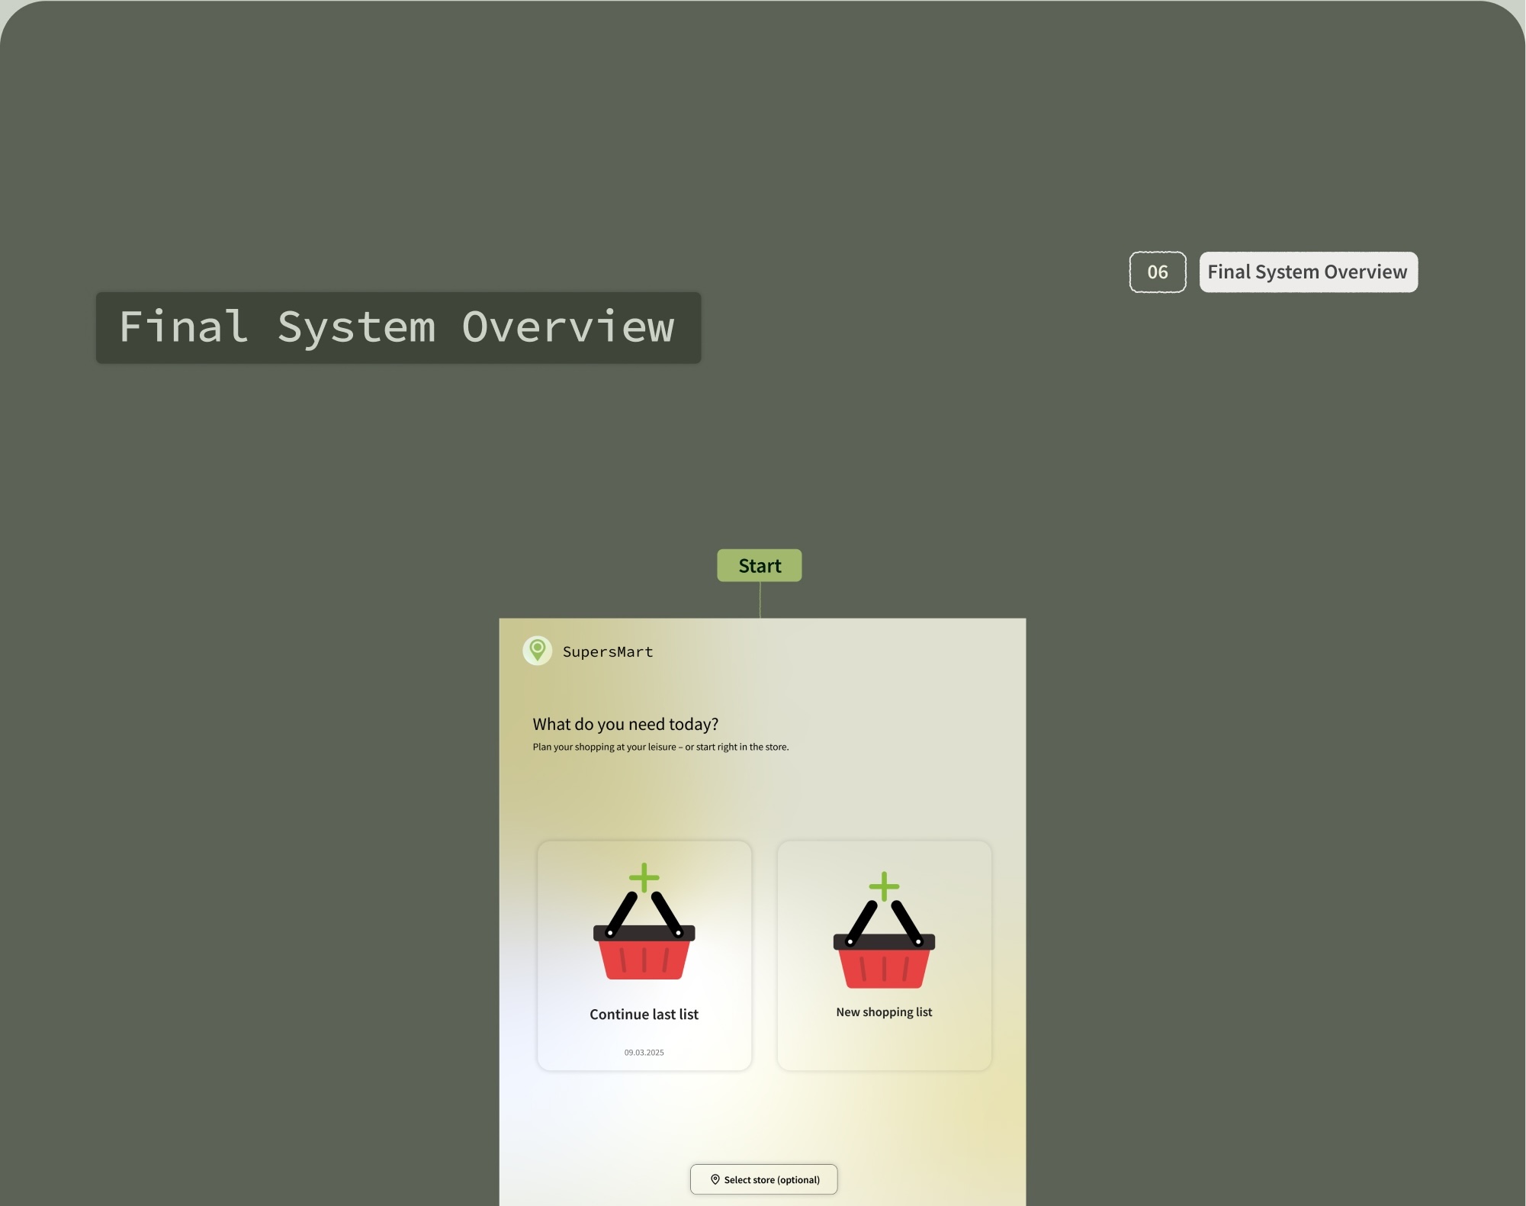The image size is (1526, 1206).
Task: Click the 06 section number badge
Action: pyautogui.click(x=1157, y=272)
